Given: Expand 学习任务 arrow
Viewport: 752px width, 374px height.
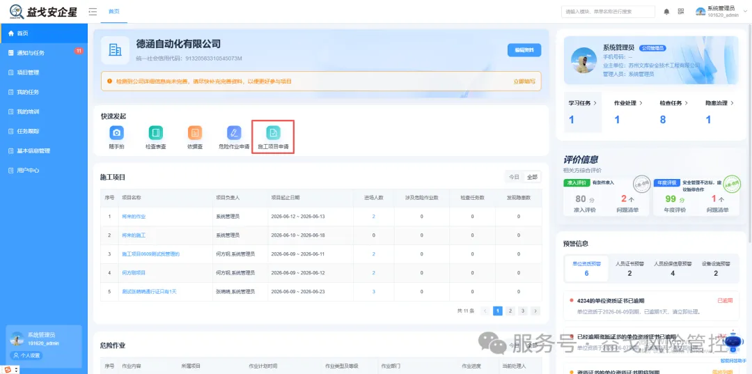Looking at the screenshot, I should point(595,103).
